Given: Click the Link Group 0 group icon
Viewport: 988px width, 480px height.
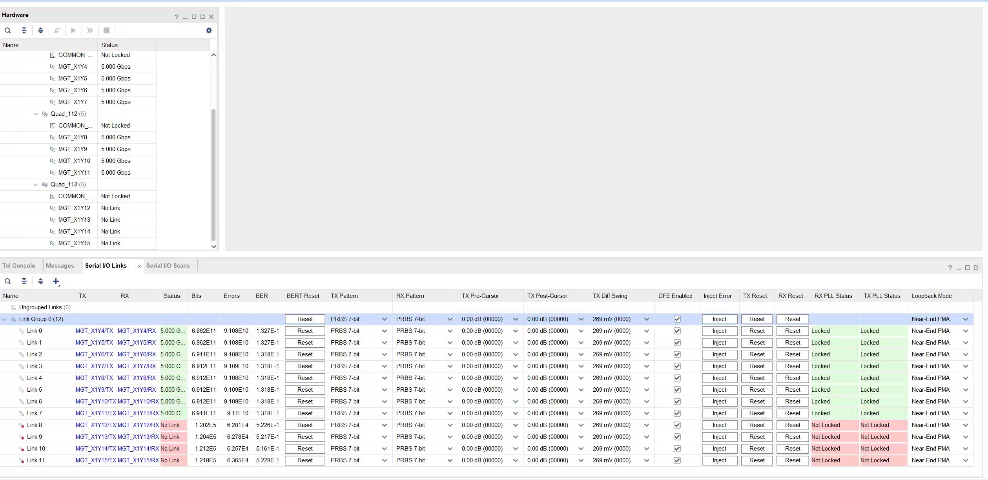Looking at the screenshot, I should click(13, 319).
